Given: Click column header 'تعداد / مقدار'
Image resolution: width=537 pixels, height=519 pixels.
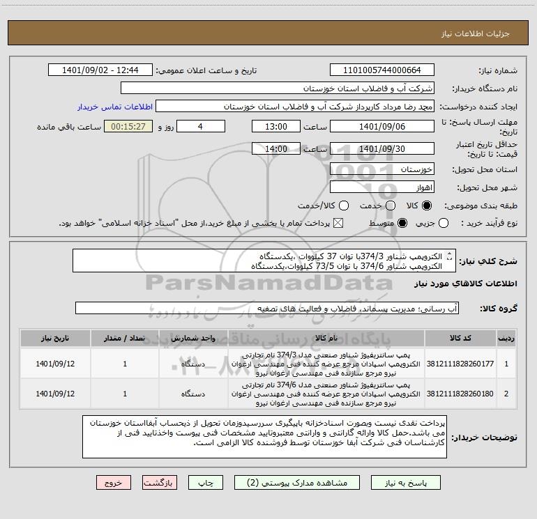Looking at the screenshot, I should pyautogui.click(x=125, y=338).
